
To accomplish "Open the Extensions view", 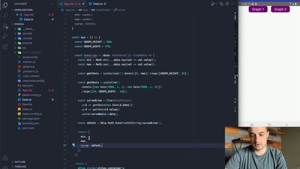I will (x=5, y=46).
